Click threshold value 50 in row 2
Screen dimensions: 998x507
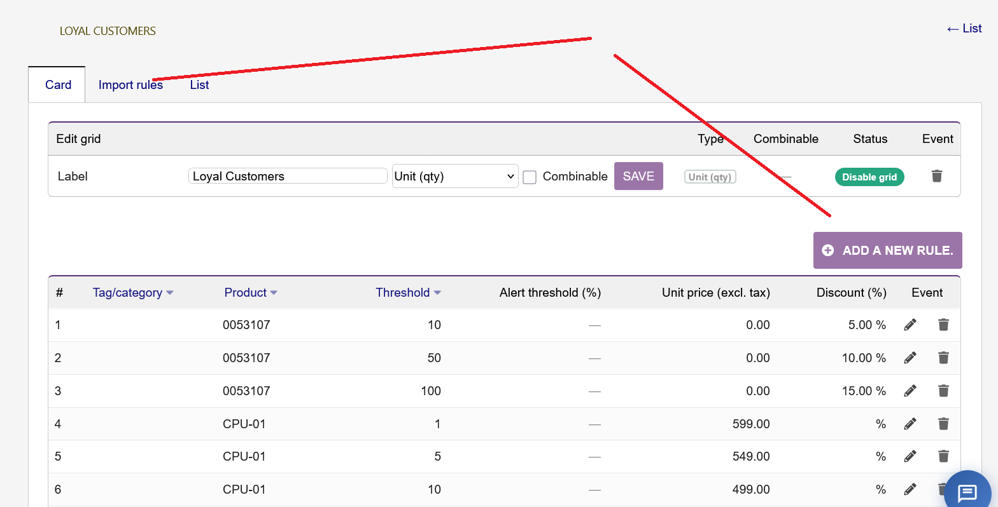tap(434, 358)
